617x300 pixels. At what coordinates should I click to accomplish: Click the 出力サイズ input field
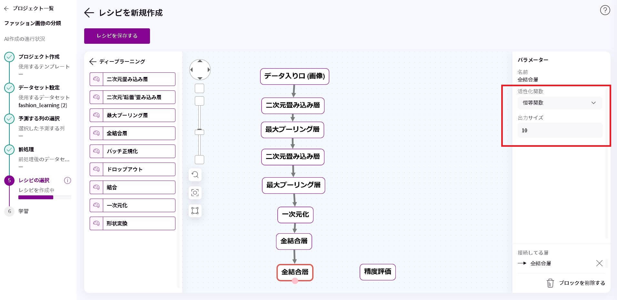click(x=560, y=130)
